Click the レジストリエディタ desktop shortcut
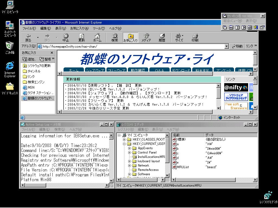 pos(268,197)
